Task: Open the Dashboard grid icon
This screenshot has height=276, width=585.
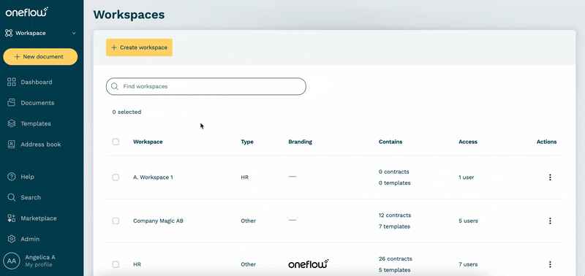Action: 12,82
